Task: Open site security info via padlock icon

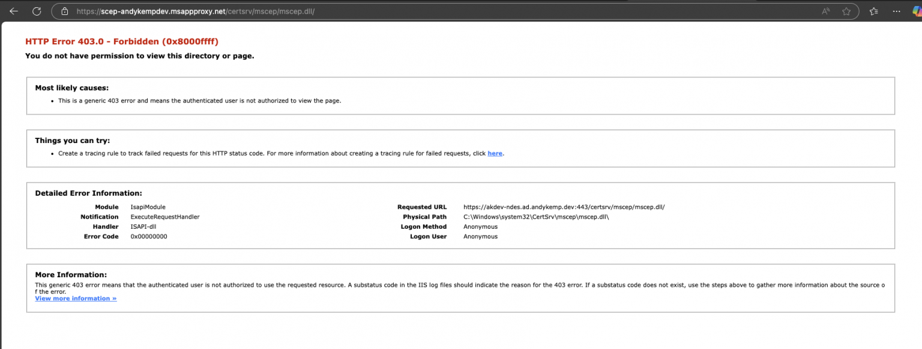Action: pyautogui.click(x=64, y=11)
